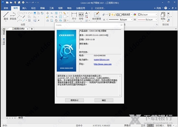
Task: Select the arc drawing tool
Action: (19, 17)
